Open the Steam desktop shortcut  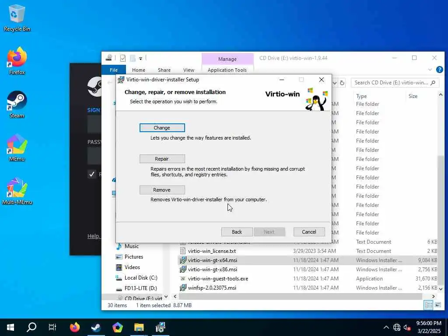point(17,105)
